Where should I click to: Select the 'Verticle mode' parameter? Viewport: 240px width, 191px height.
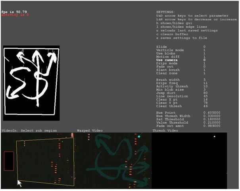[x=170, y=50]
